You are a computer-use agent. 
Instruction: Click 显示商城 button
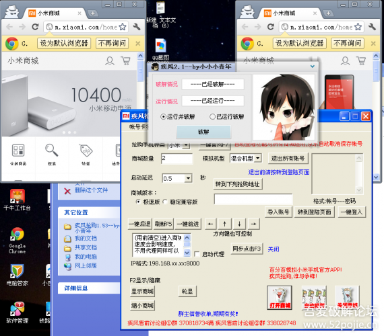(142, 291)
